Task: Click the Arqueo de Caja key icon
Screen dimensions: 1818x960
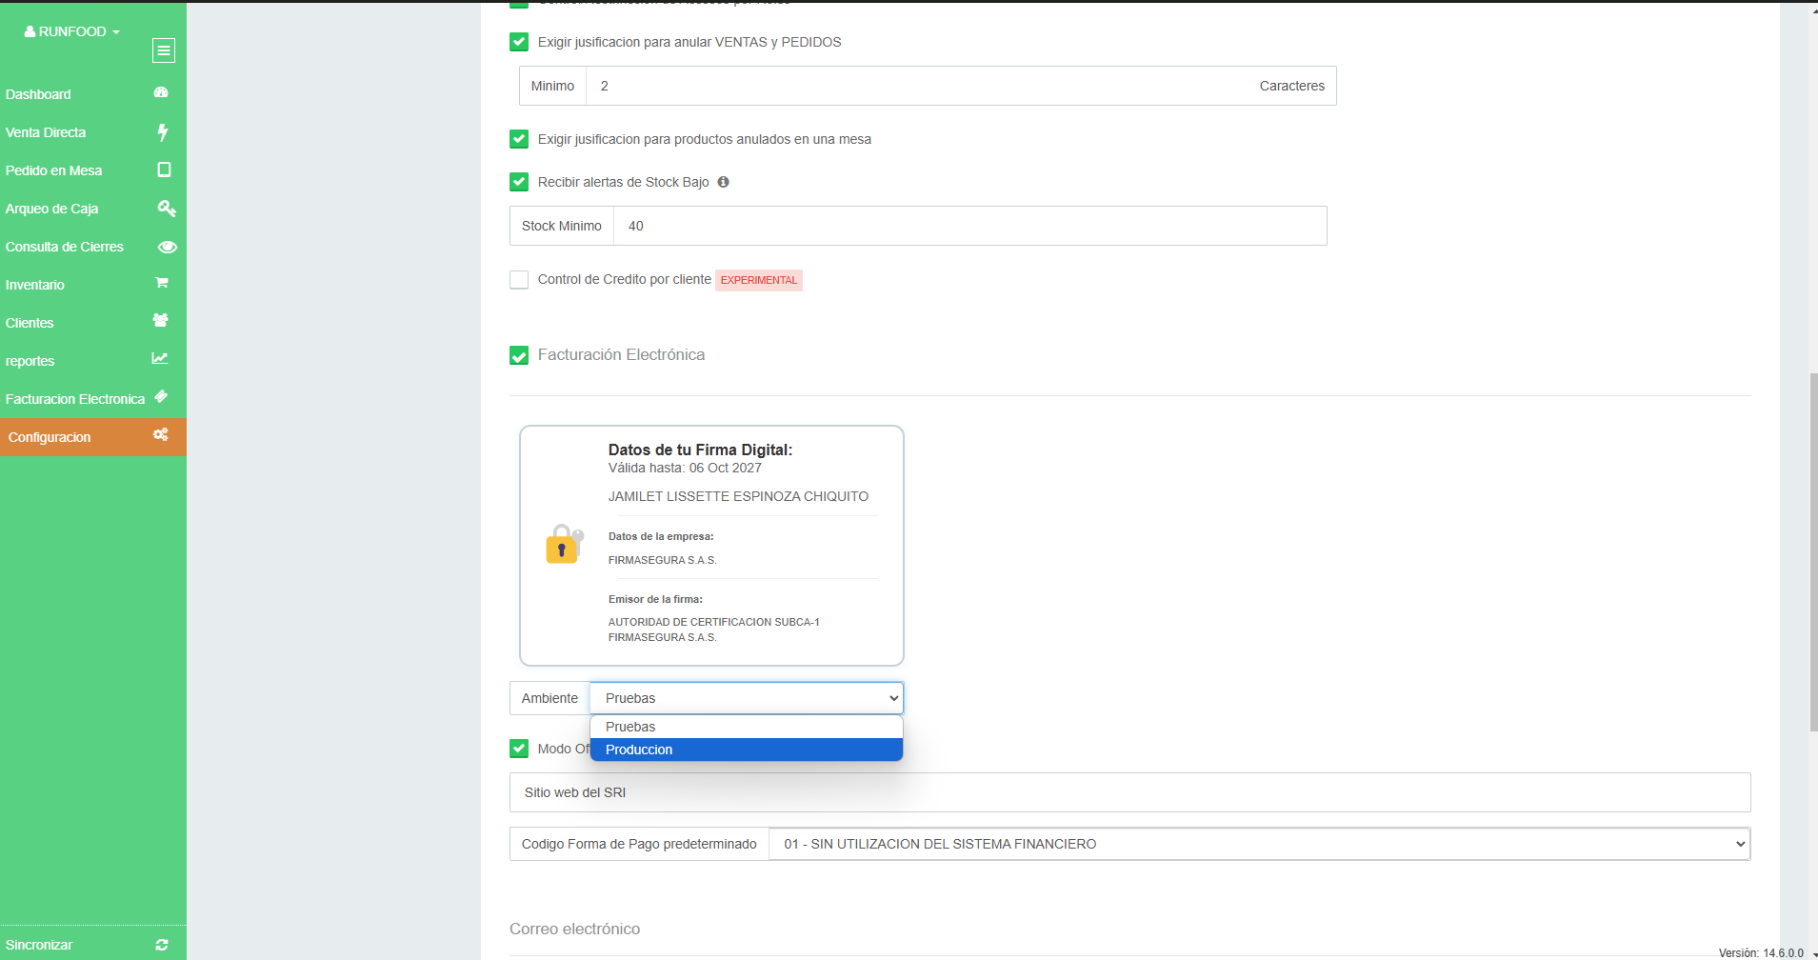Action: [167, 208]
